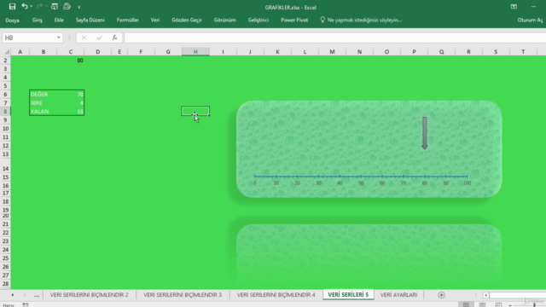Click the macro record icon in status bar

coord(26,304)
